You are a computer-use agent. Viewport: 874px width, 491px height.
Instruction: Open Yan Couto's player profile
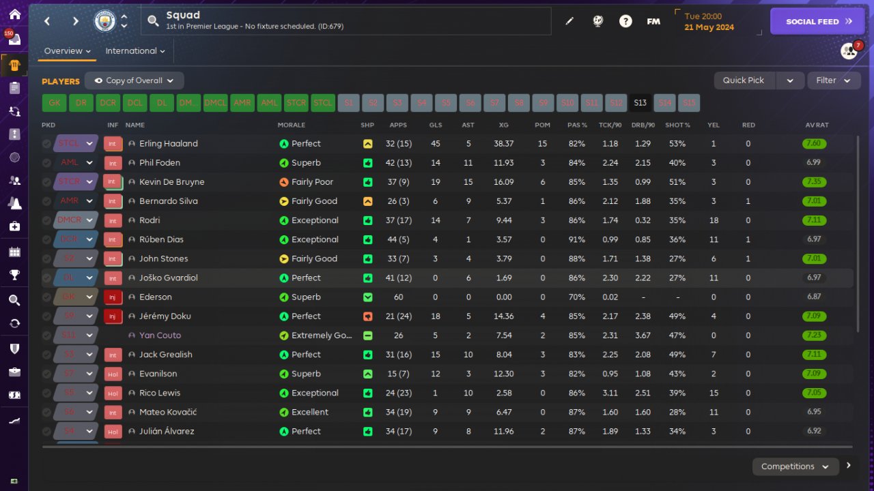(160, 336)
